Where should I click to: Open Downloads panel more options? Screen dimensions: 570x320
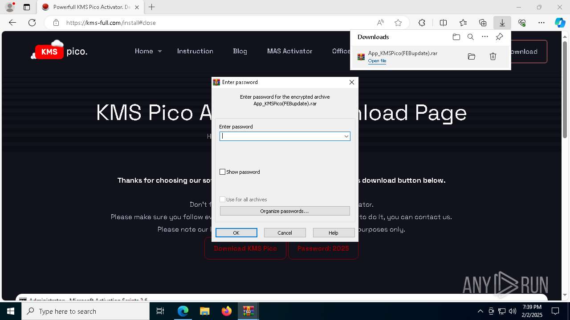click(x=485, y=37)
